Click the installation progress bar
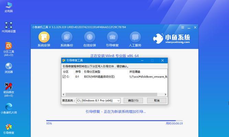Image resolution: width=229 pixels, height=137 pixels. point(114,121)
